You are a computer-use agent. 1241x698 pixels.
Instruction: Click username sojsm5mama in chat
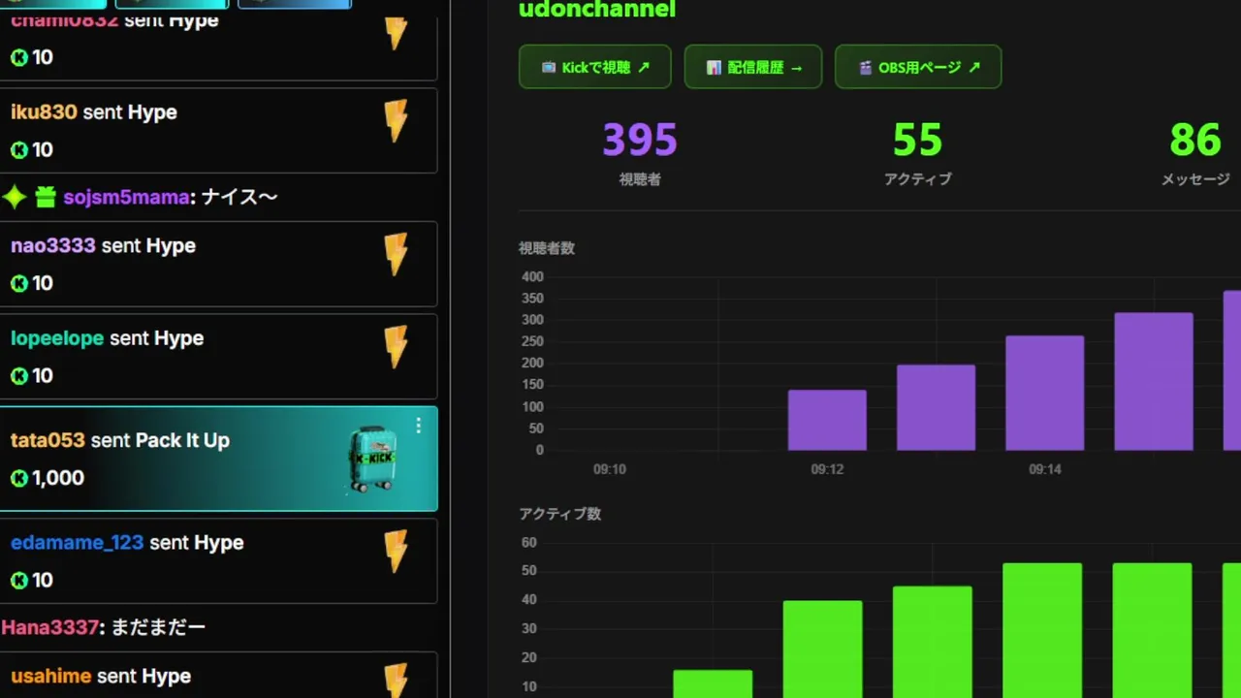[x=126, y=198]
